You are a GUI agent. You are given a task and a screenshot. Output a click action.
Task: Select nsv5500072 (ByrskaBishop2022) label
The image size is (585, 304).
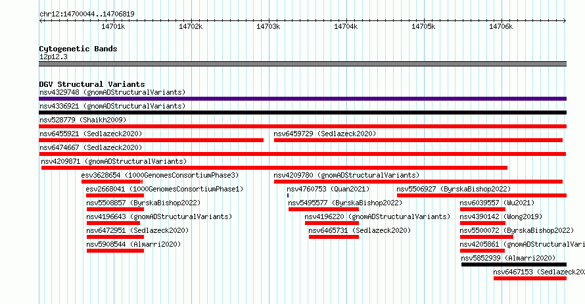point(517,230)
